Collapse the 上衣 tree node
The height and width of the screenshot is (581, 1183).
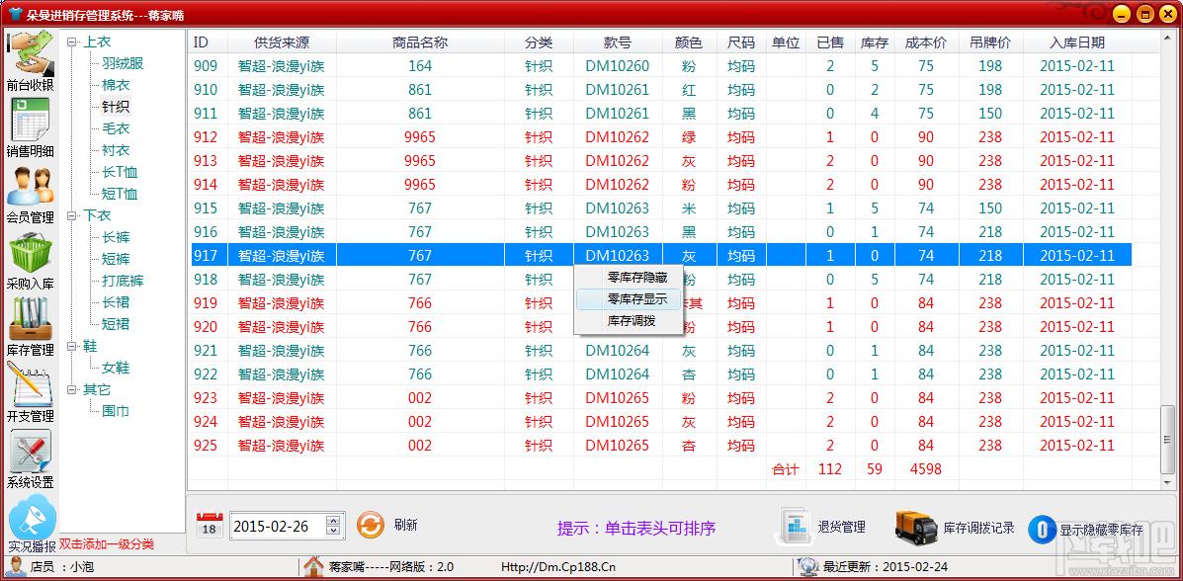(72, 41)
